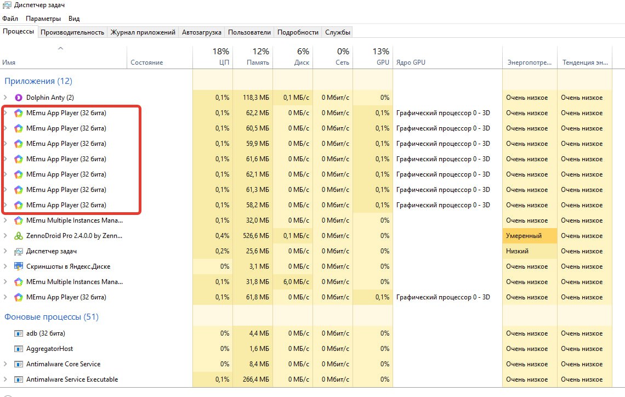Click the Приложения (12) group heading
The image size is (625, 397).
point(38,81)
